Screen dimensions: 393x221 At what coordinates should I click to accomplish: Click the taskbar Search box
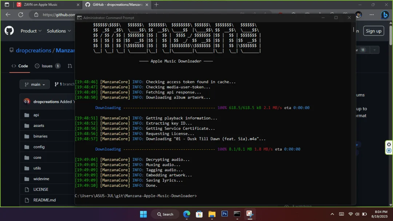click(166, 214)
